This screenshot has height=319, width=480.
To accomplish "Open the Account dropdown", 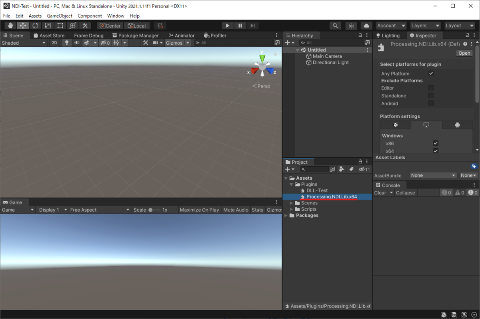I will [391, 26].
